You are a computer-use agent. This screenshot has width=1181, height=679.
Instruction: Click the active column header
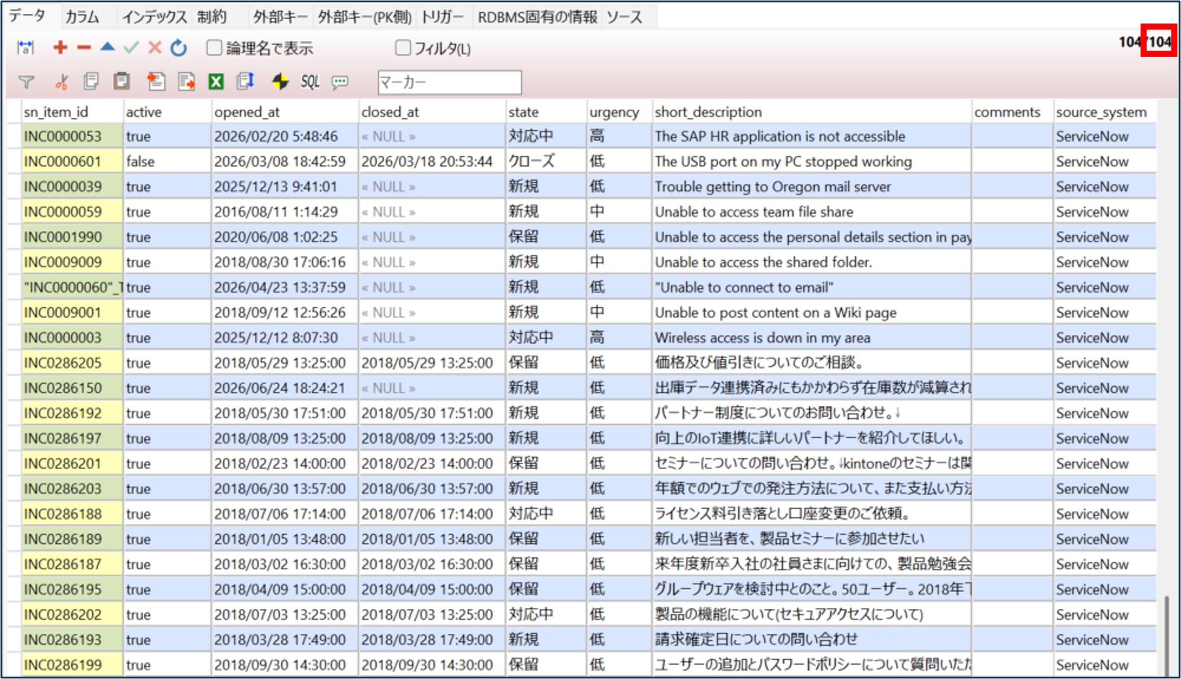167,112
